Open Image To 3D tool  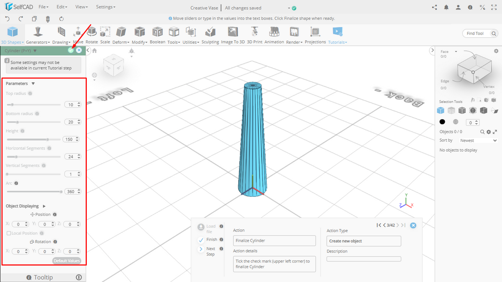coord(233,35)
